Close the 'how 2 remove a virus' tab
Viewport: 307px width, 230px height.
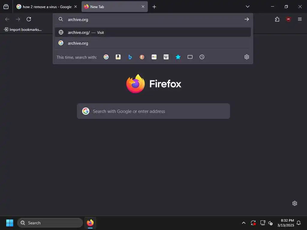click(76, 7)
